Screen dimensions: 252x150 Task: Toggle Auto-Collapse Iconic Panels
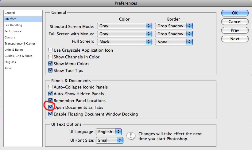[50, 87]
